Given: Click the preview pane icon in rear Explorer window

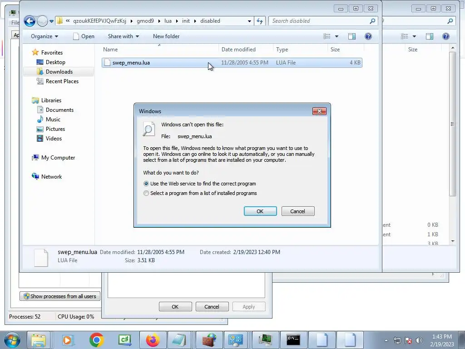Looking at the screenshot, I should (x=430, y=36).
